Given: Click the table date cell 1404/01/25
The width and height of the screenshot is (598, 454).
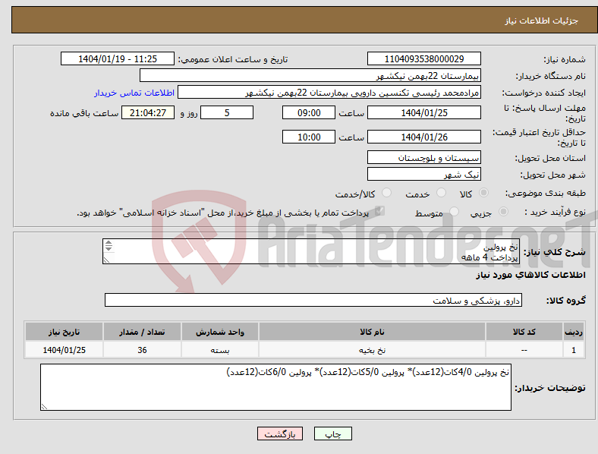Looking at the screenshot, I should click(x=64, y=350).
